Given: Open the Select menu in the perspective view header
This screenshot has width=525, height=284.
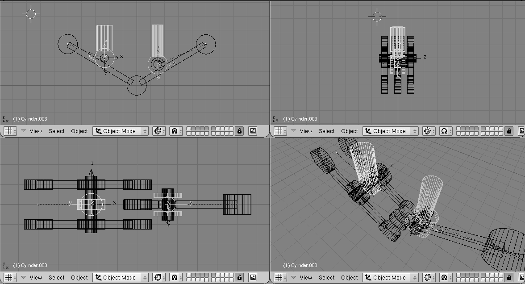Looking at the screenshot, I should (x=327, y=277).
